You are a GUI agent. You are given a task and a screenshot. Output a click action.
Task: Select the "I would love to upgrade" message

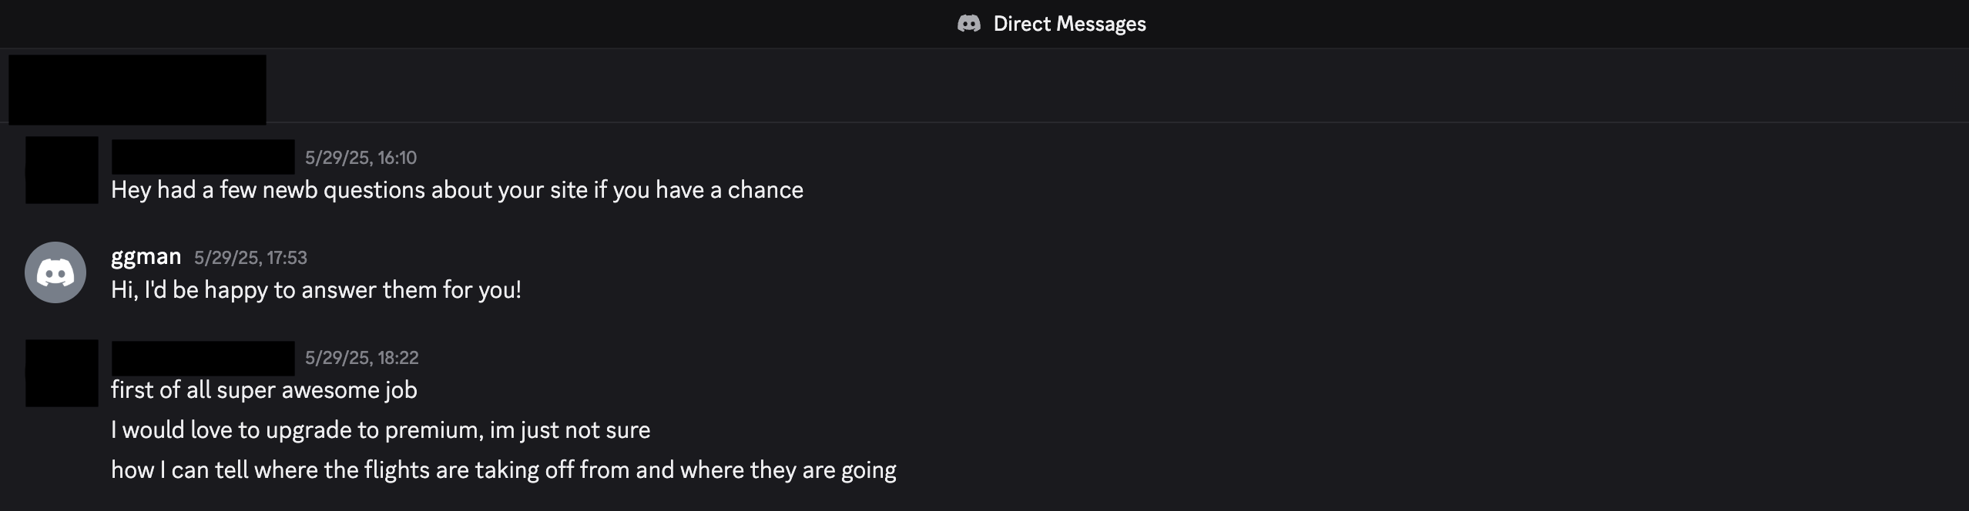point(381,430)
